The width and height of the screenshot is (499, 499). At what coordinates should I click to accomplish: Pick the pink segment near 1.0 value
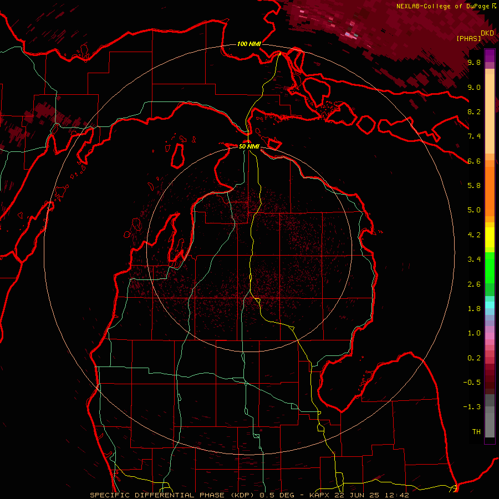(490, 336)
